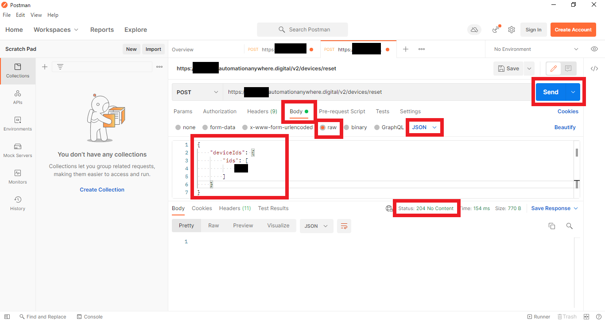Open the Collections sidebar panel
The width and height of the screenshot is (605, 322).
[18, 71]
